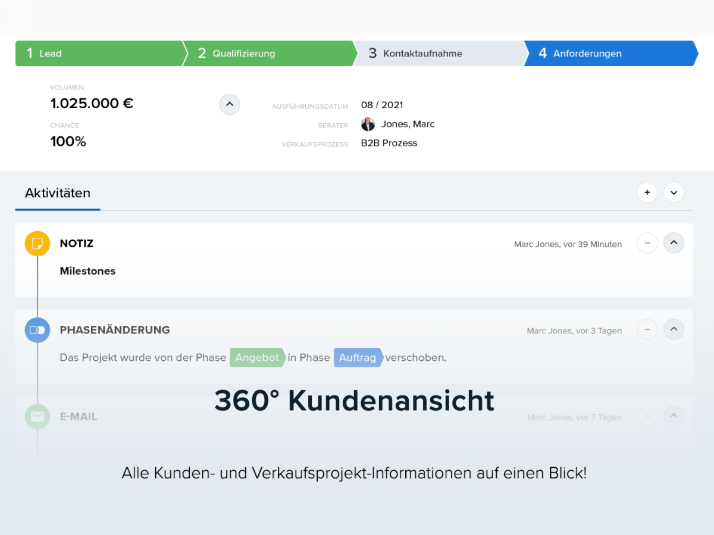Click the minus icon on the E-Mail entry
This screenshot has width=714, height=535.
(647, 416)
